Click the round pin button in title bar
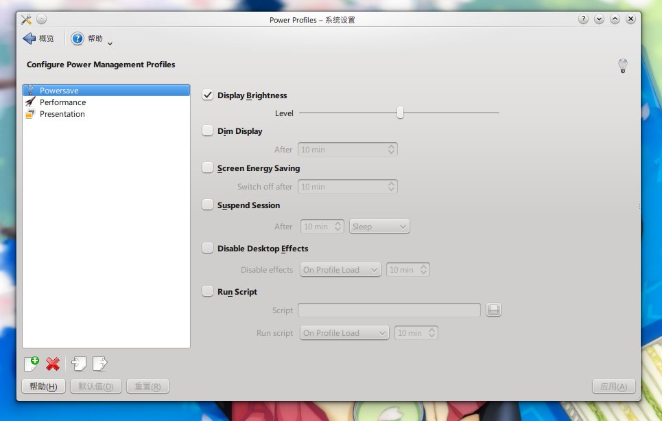Screen dimensions: 662x421 click(x=41, y=19)
